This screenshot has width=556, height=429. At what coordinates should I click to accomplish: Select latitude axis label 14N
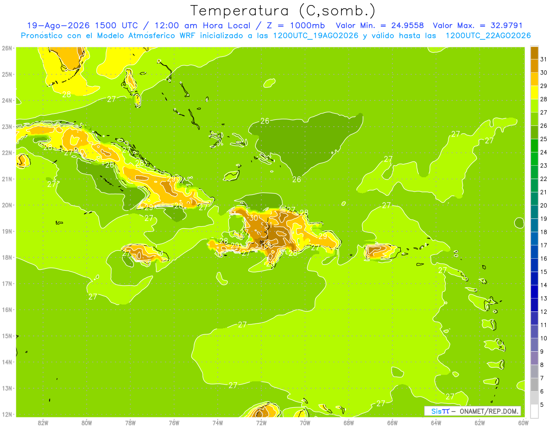point(6,362)
